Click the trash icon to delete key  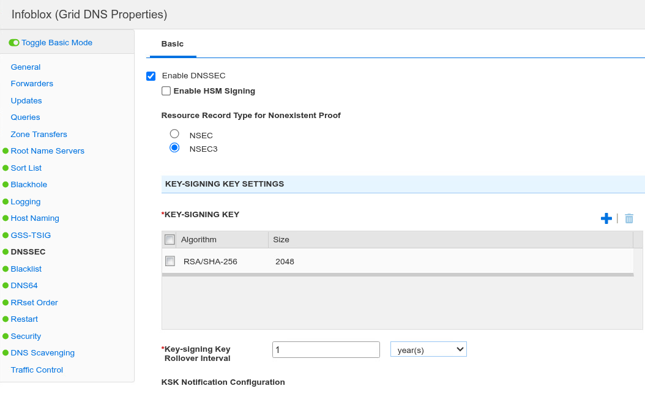629,218
